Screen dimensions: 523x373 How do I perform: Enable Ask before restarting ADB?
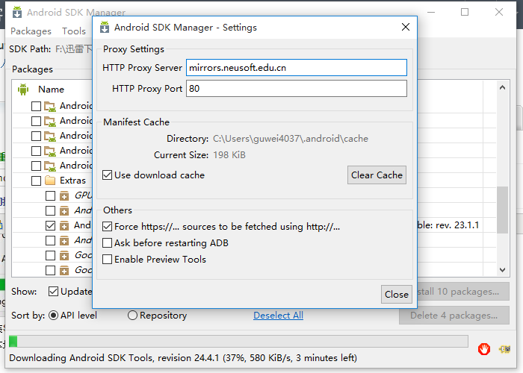tap(107, 242)
